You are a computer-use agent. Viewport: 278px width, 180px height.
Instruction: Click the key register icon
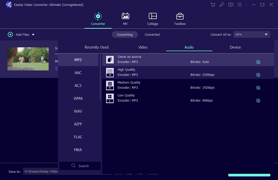click(x=222, y=4)
